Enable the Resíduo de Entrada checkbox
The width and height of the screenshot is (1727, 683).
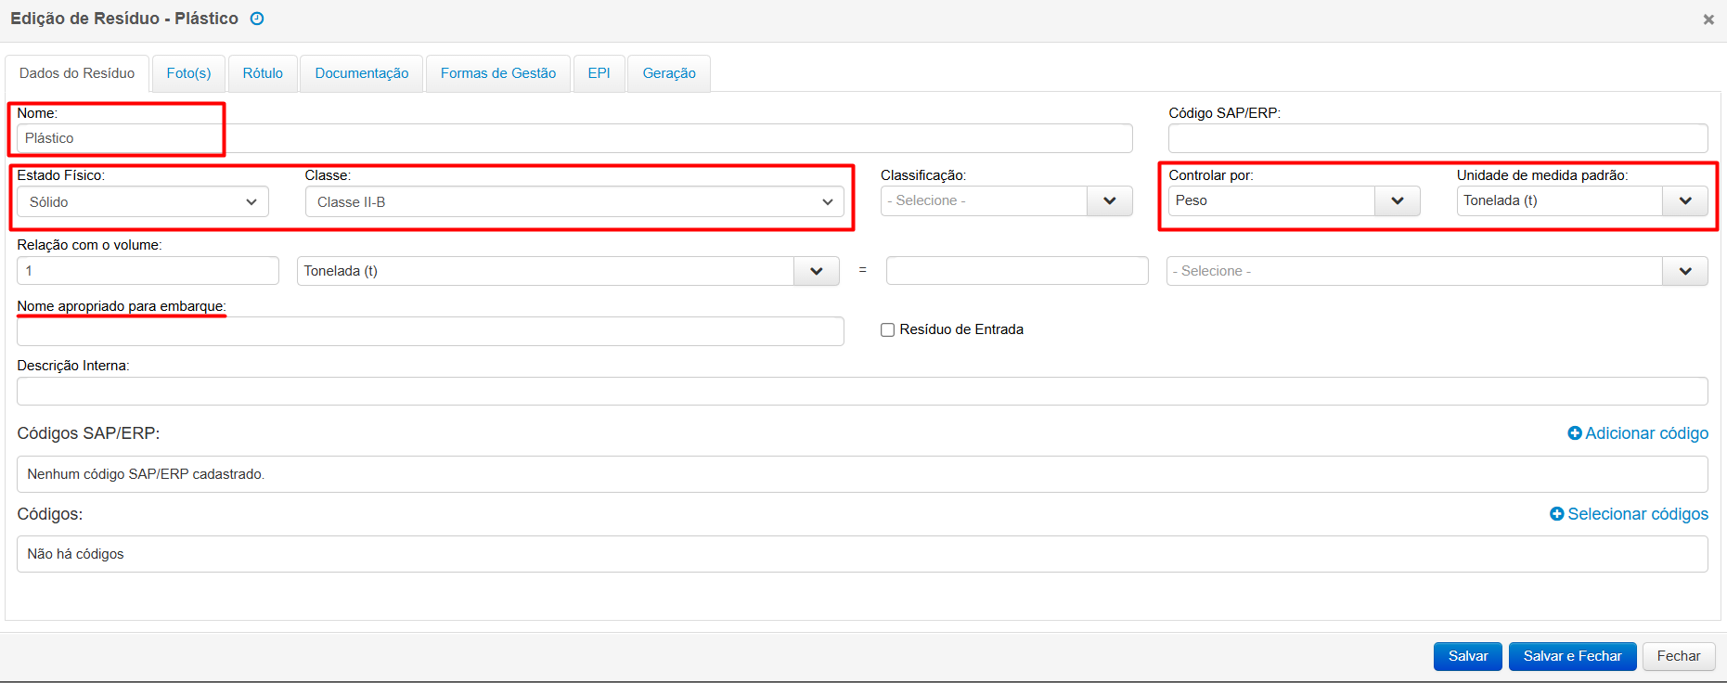tap(887, 329)
